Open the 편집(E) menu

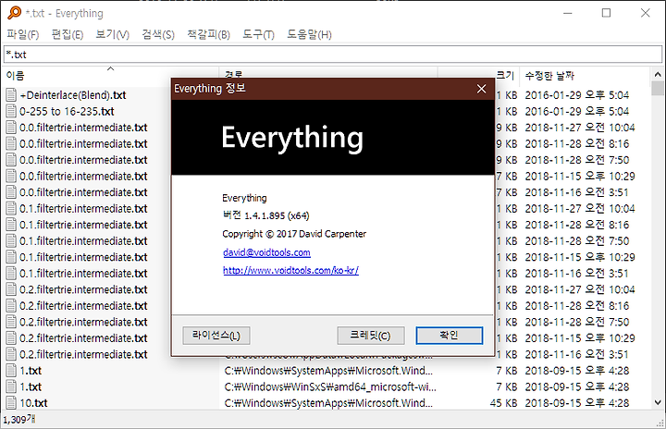tap(68, 34)
